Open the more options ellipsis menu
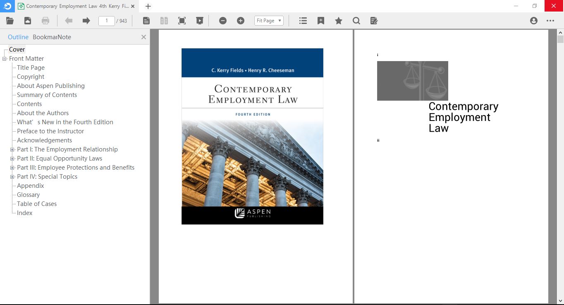 [550, 21]
